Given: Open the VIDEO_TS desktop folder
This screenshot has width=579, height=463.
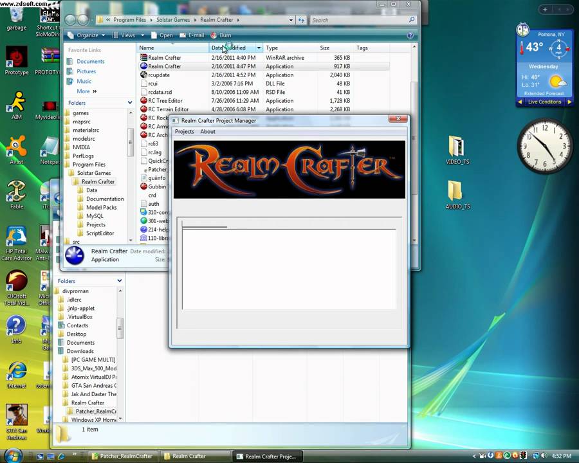Looking at the screenshot, I should pyautogui.click(x=457, y=150).
